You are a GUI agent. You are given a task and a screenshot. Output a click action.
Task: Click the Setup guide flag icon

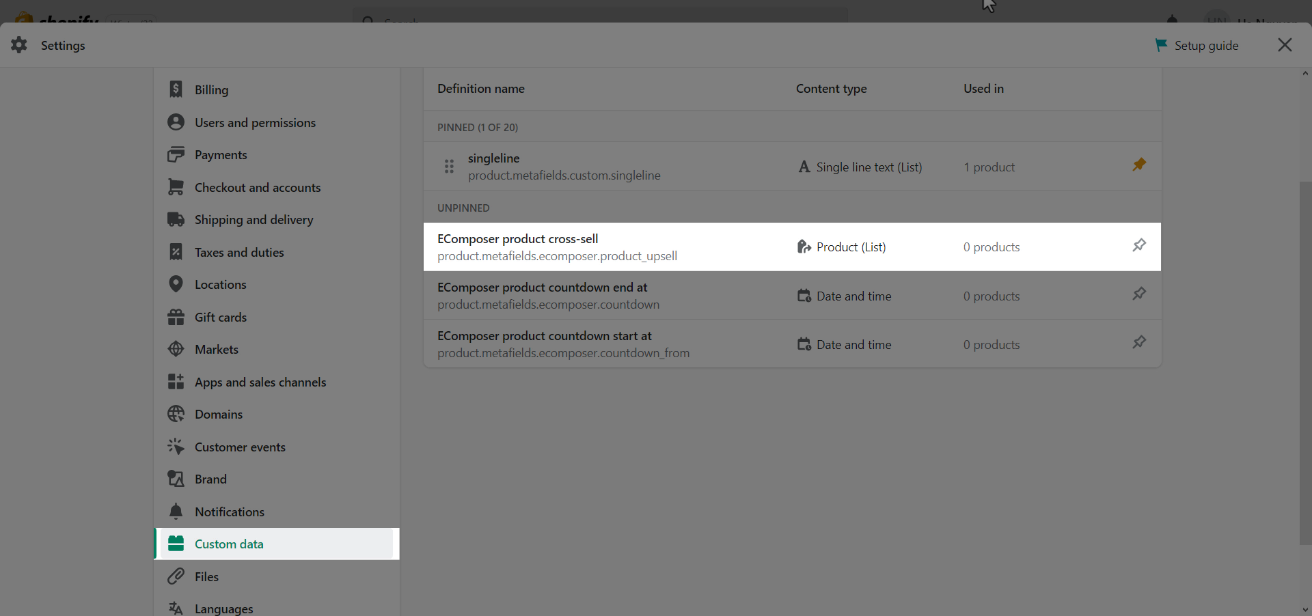coord(1161,45)
